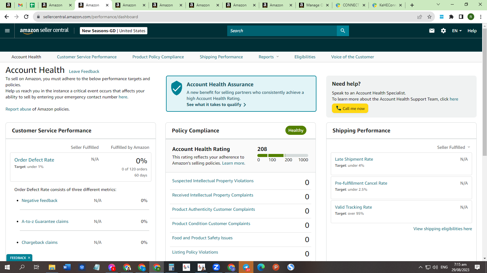Click the Report abuse link
This screenshot has width=487, height=273.
(18, 109)
